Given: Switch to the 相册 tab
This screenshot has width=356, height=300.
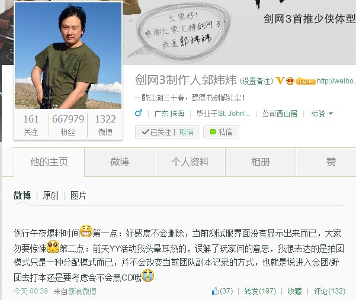Looking at the screenshot, I should [261, 162].
